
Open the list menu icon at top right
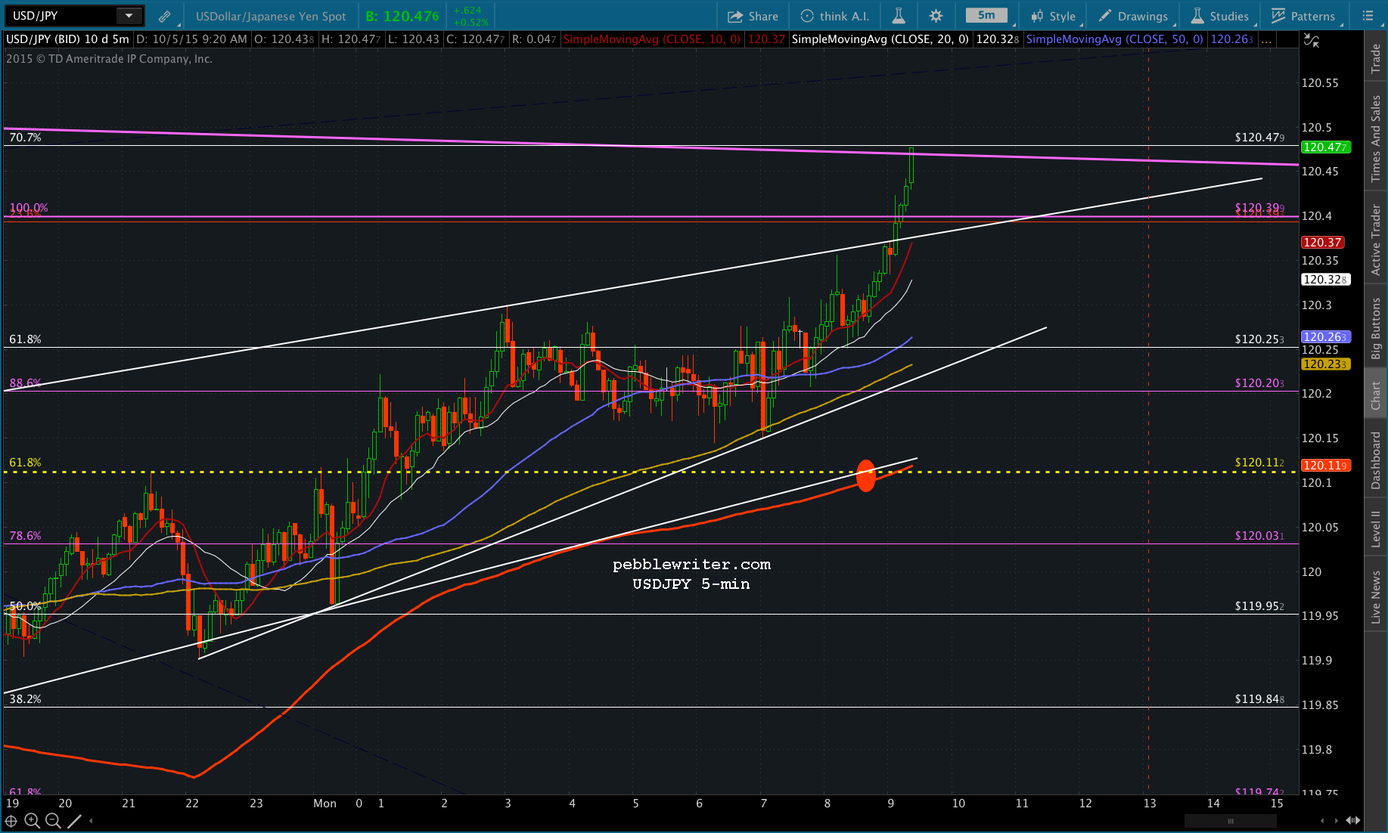[x=1368, y=16]
